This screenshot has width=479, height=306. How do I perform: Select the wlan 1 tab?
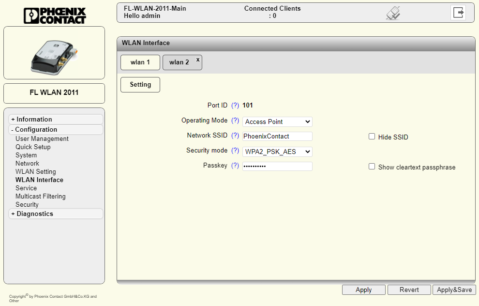[140, 62]
